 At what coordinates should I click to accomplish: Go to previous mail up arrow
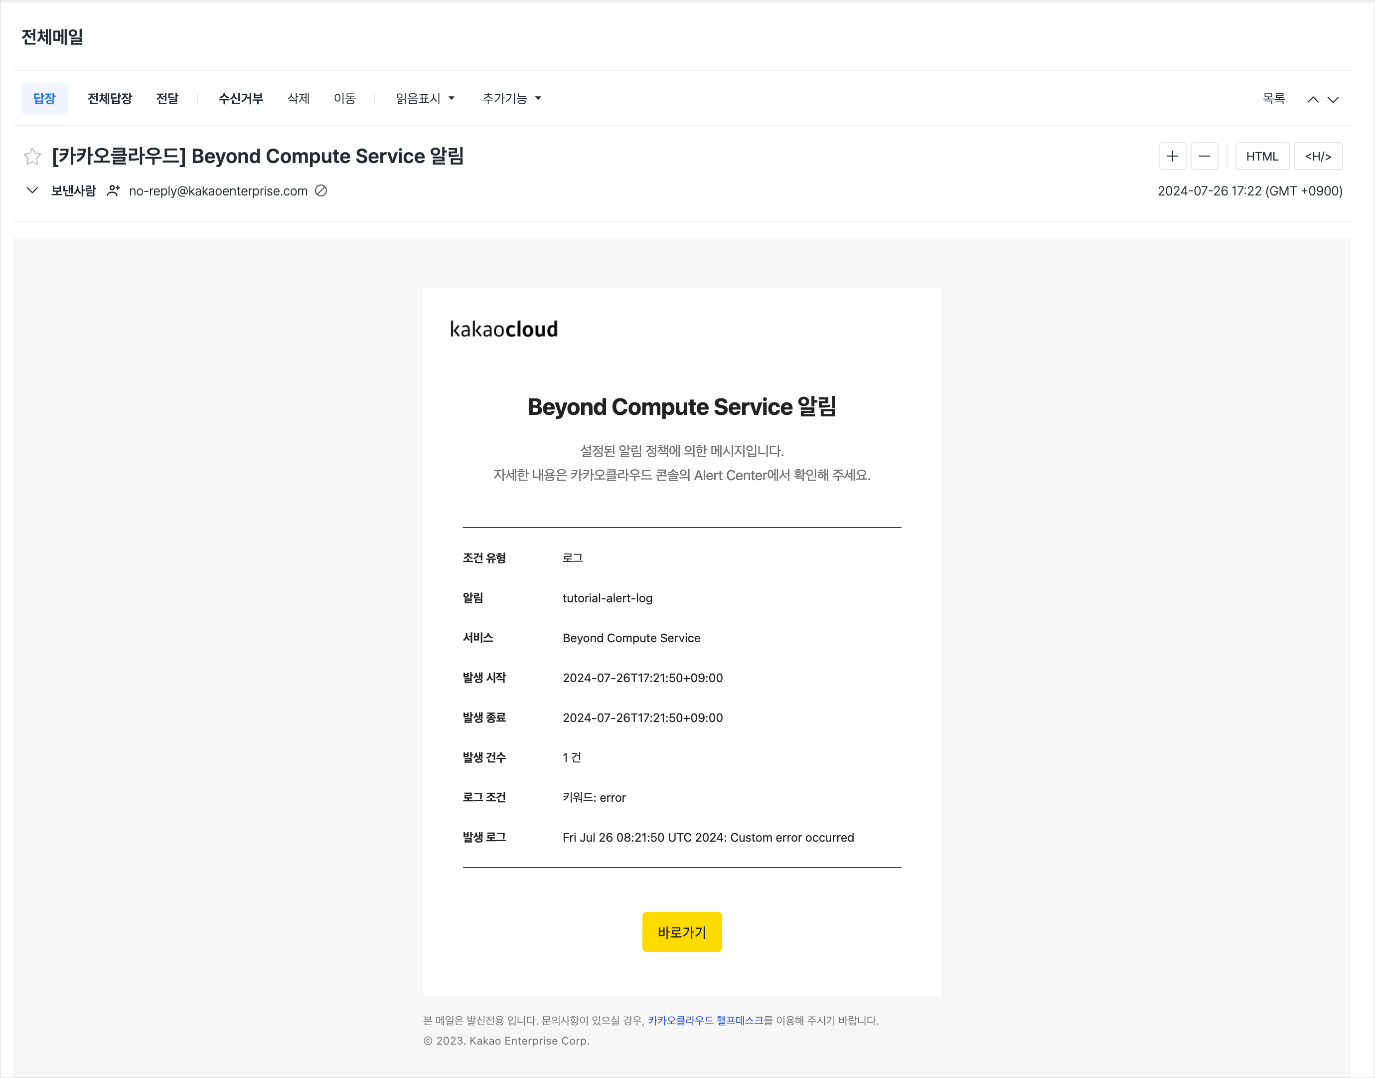[1313, 100]
